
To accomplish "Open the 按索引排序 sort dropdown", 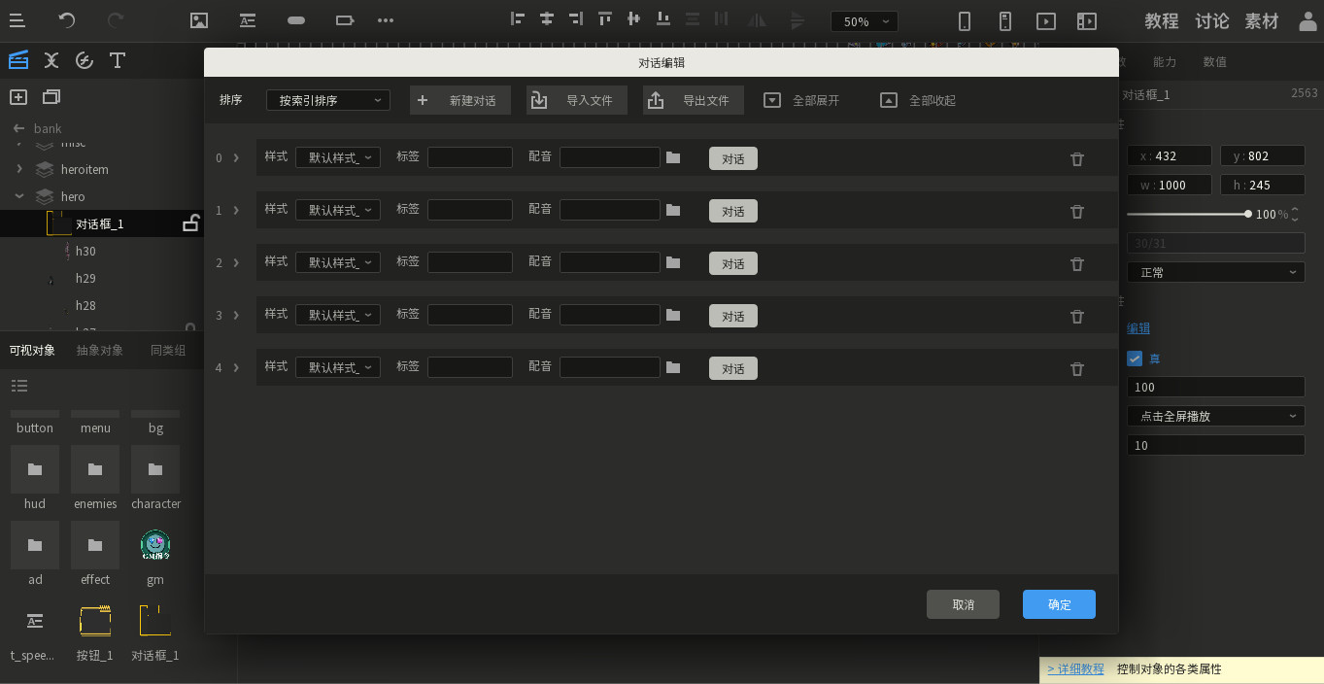I will 327,99.
